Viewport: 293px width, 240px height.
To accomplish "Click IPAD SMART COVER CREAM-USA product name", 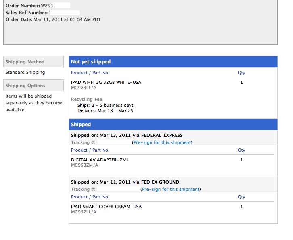I will pos(107,207).
